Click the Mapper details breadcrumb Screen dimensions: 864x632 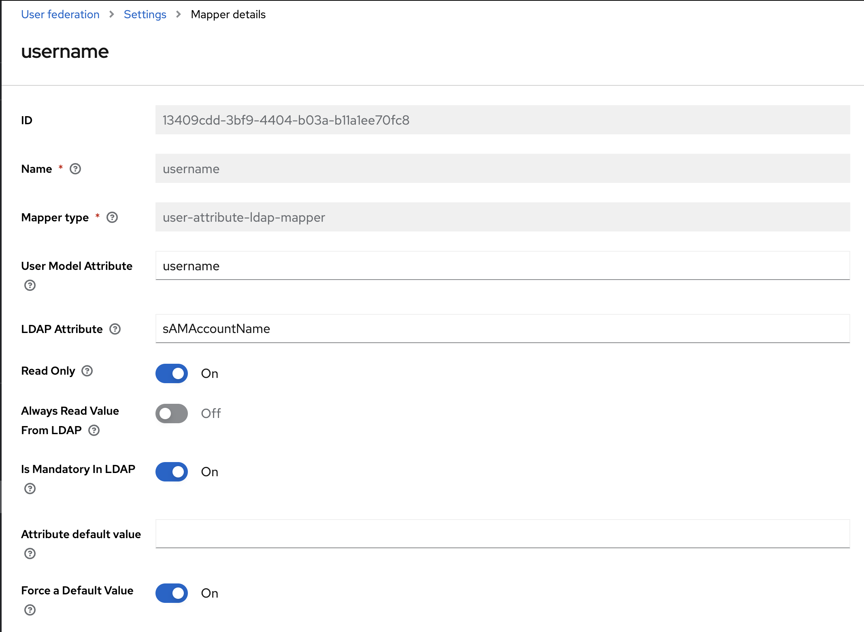pyautogui.click(x=228, y=15)
